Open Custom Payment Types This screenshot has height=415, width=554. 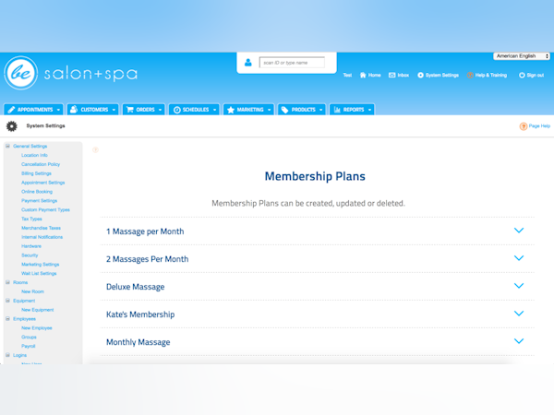tap(45, 209)
